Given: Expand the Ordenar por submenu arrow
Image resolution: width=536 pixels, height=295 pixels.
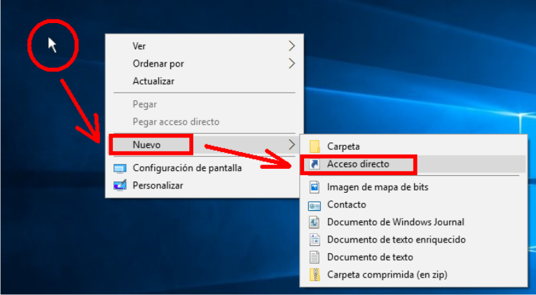Looking at the screenshot, I should pyautogui.click(x=291, y=63).
